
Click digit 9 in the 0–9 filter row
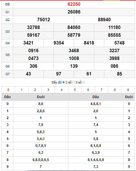(128, 90)
